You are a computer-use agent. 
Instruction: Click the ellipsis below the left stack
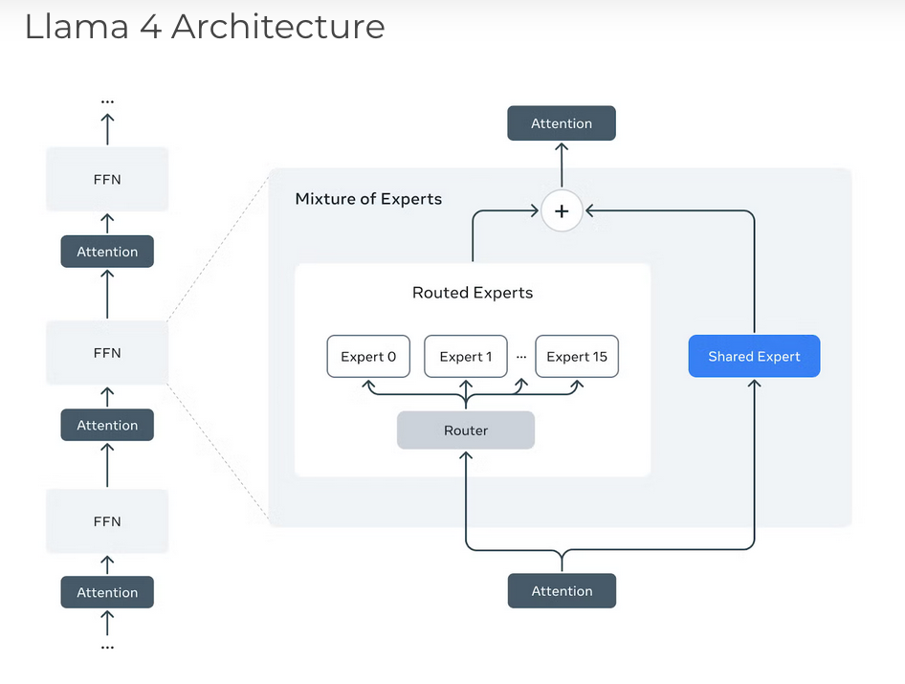tap(107, 648)
